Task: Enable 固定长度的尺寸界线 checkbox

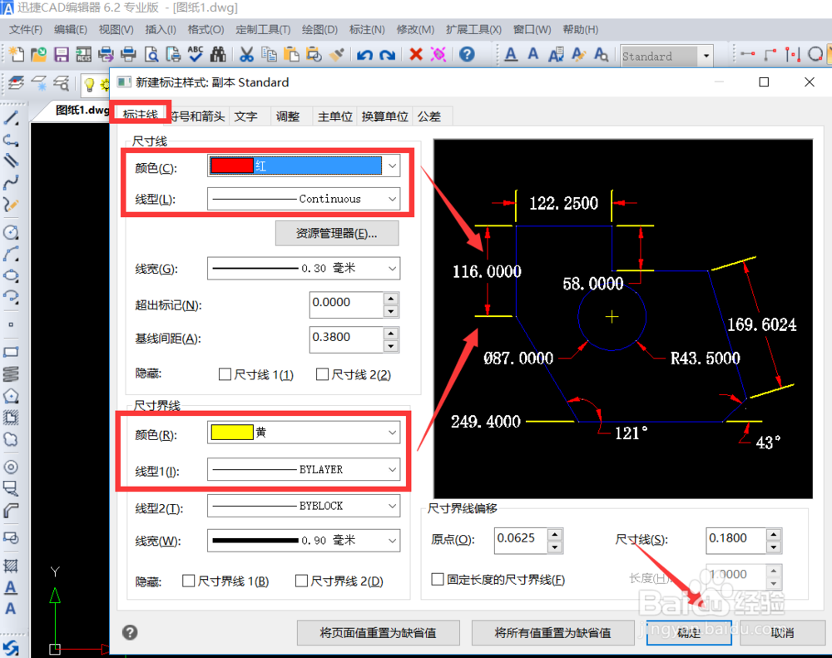Action: pos(438,579)
